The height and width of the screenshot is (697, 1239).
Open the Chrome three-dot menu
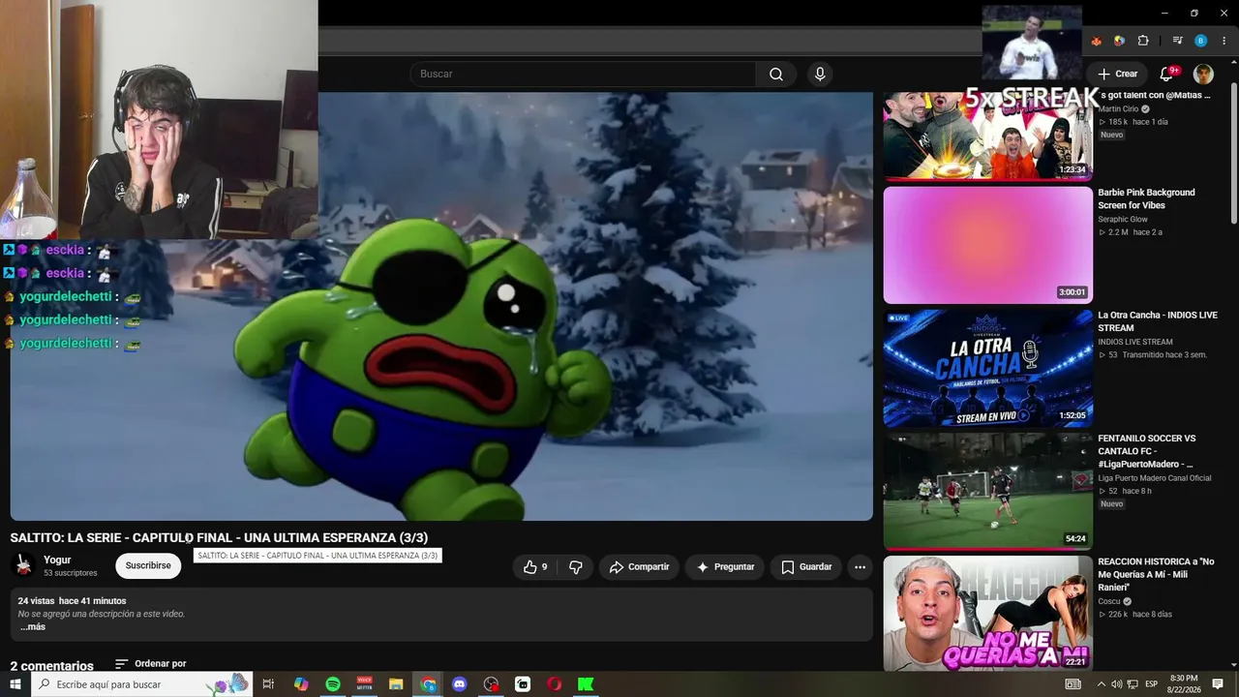(x=1224, y=41)
